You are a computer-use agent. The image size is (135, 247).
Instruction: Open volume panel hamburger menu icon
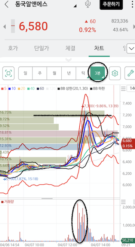[123, 202]
